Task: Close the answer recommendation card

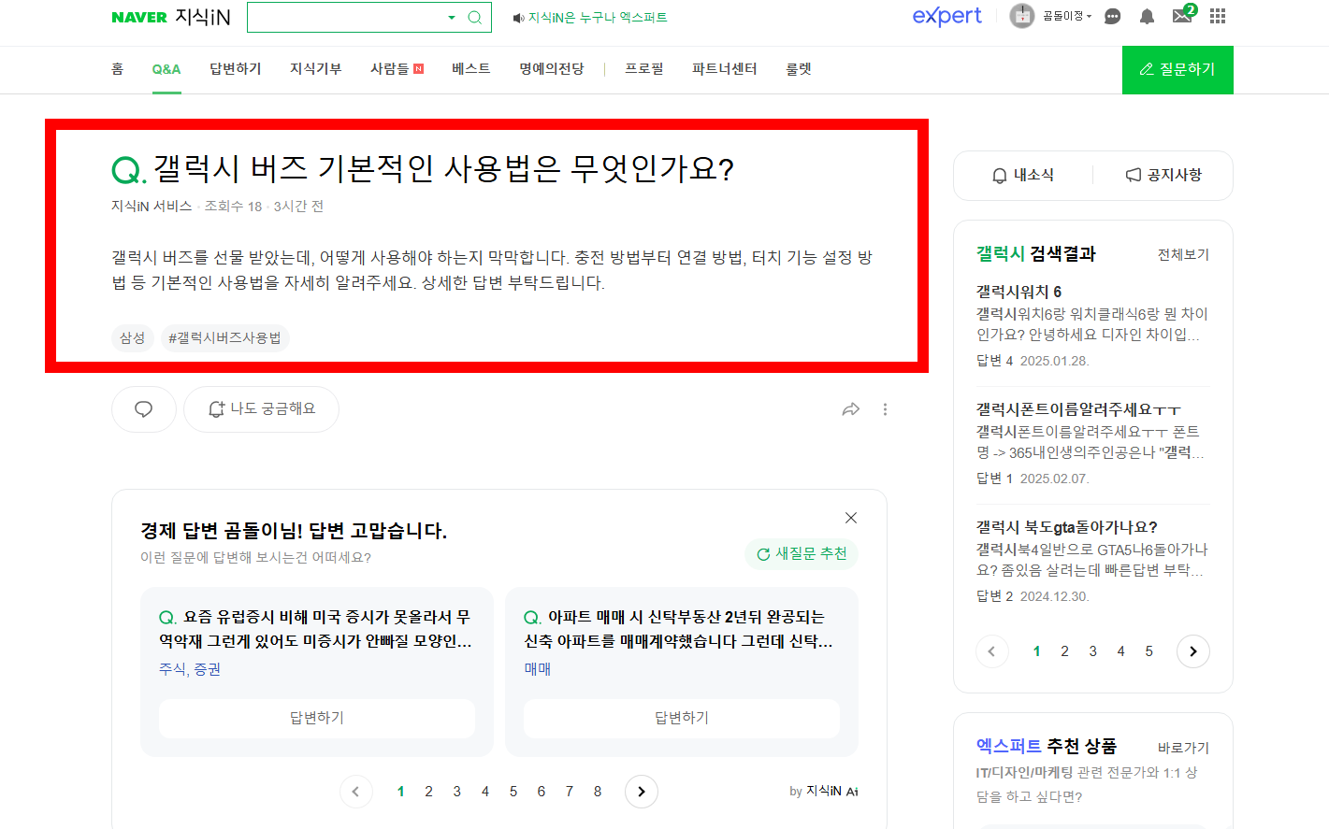Action: (x=851, y=518)
